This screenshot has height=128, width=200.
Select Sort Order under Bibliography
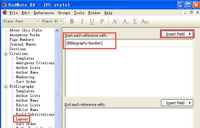[x=26, y=124]
